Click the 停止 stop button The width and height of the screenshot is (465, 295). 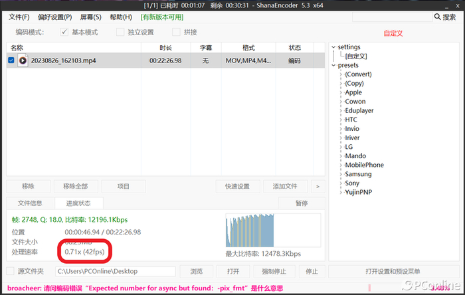tap(312, 271)
